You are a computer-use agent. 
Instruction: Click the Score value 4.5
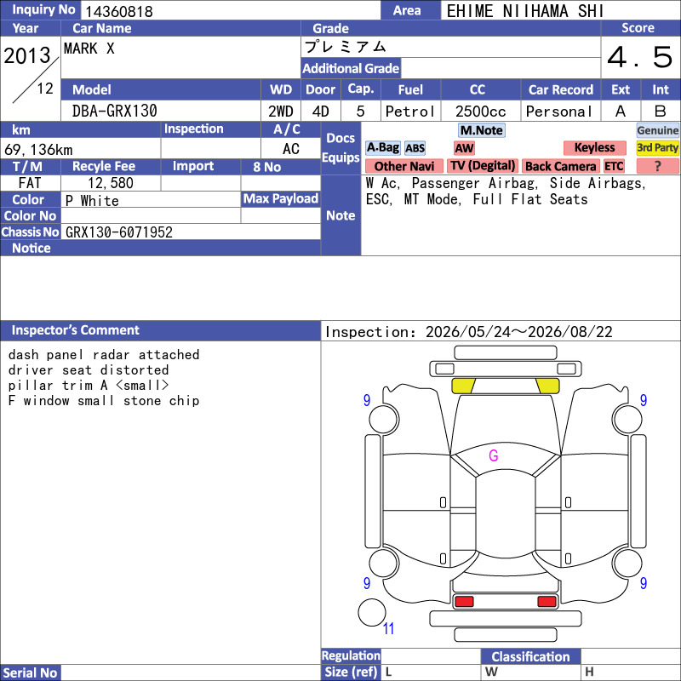coord(640,57)
